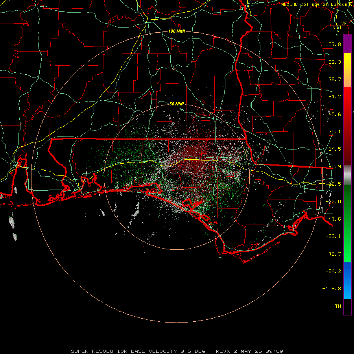Click the -47.6 legend value

(333, 219)
